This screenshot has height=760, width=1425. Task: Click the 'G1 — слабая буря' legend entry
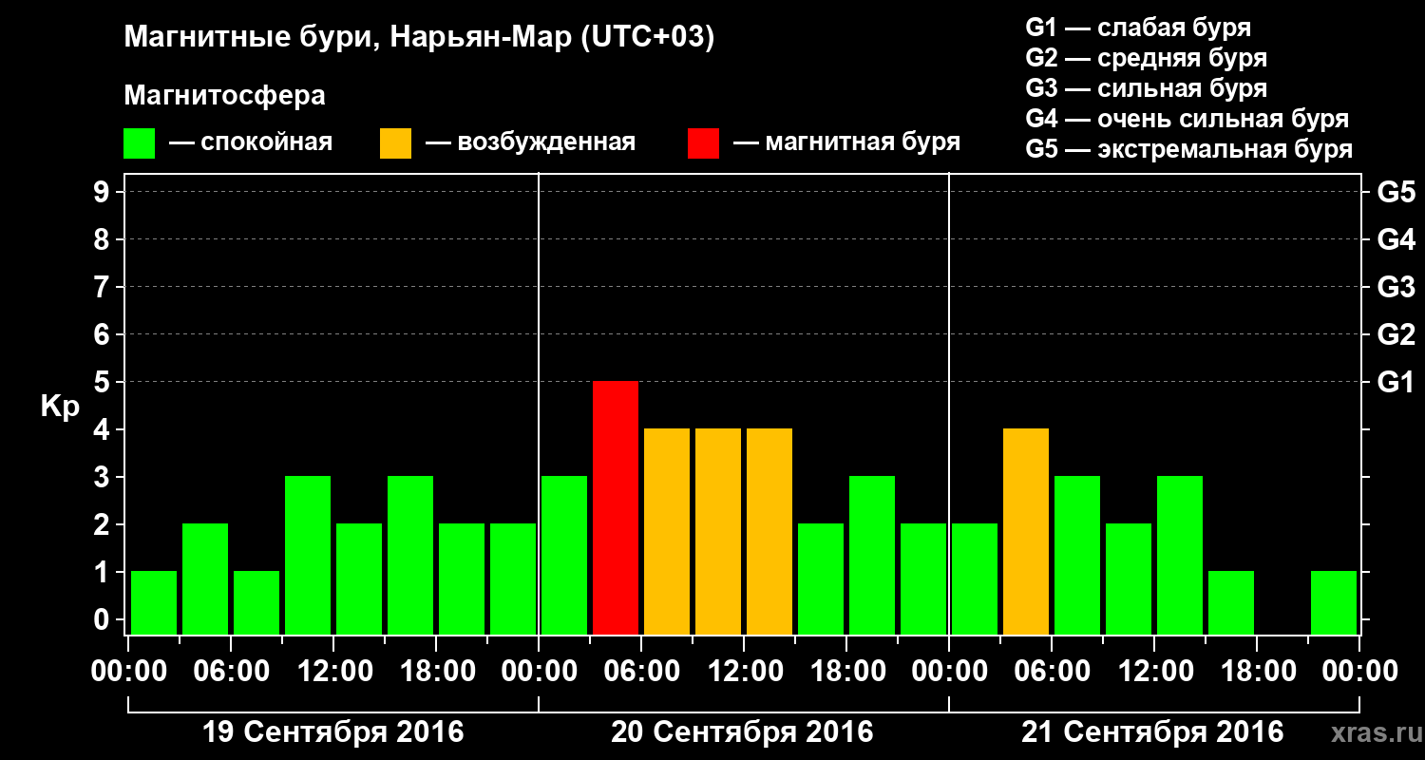click(x=1138, y=28)
